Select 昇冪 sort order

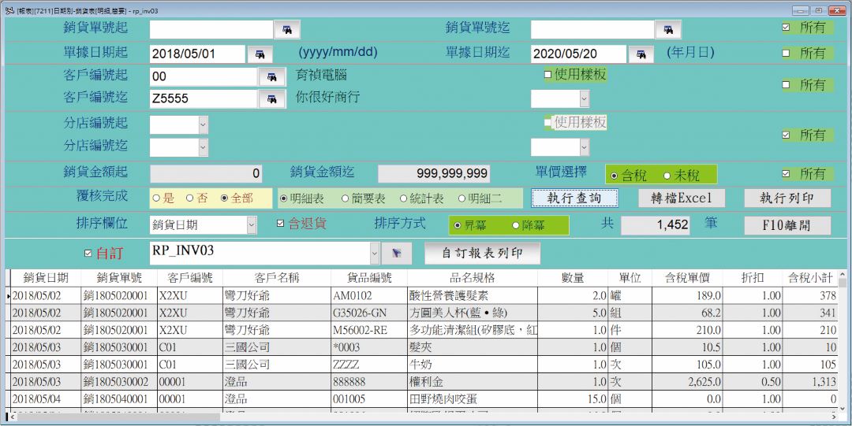(457, 226)
